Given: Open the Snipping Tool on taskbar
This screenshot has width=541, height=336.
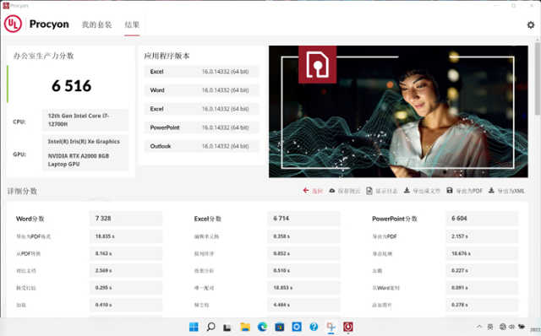Looking at the screenshot, I should [331, 327].
